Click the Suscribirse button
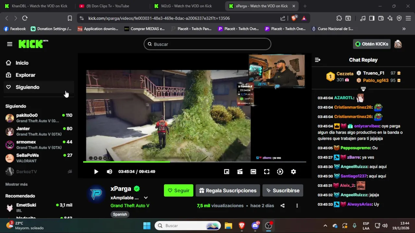The height and width of the screenshot is (233, 415). pyautogui.click(x=283, y=191)
